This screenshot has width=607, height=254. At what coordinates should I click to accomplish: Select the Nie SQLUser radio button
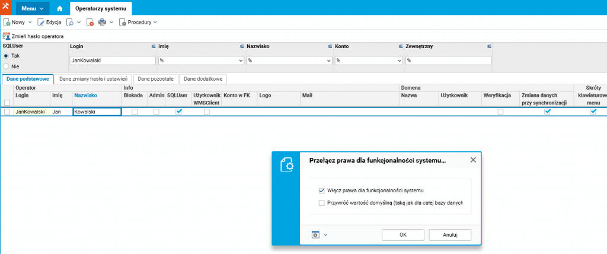tap(6, 66)
